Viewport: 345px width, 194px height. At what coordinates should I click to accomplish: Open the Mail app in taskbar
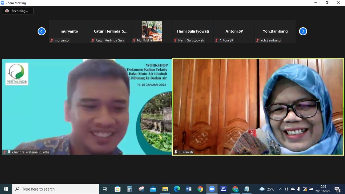[x=153, y=189]
